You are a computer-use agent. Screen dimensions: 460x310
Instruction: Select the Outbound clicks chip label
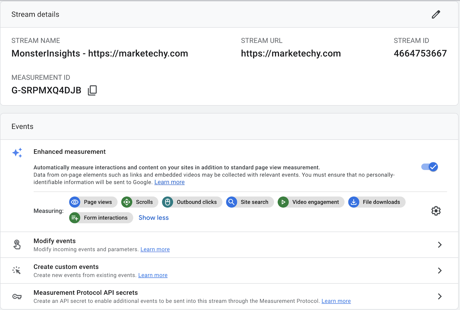click(197, 202)
